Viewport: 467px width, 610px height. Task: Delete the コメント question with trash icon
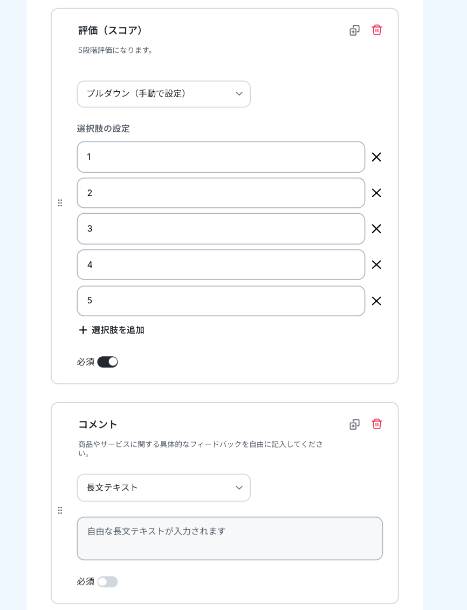tap(376, 424)
